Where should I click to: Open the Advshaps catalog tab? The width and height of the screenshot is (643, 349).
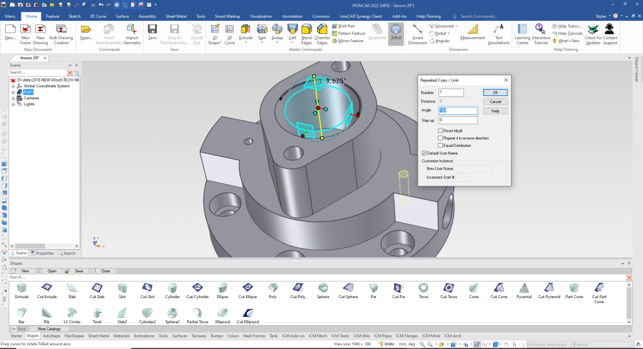coord(51,336)
